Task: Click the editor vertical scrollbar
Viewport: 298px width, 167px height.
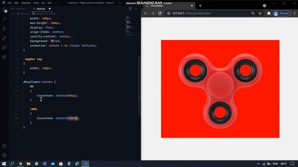Action: 140,85
